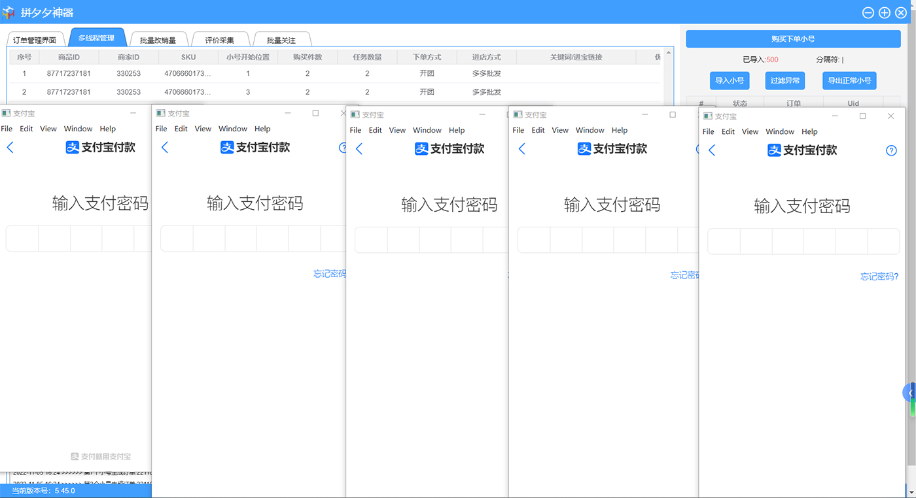Open help icon in rightmost Alipay window

(891, 150)
